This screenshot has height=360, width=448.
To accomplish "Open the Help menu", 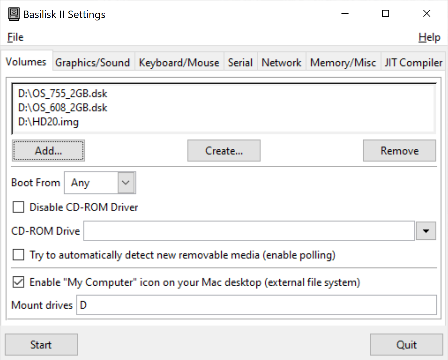I will tap(429, 37).
